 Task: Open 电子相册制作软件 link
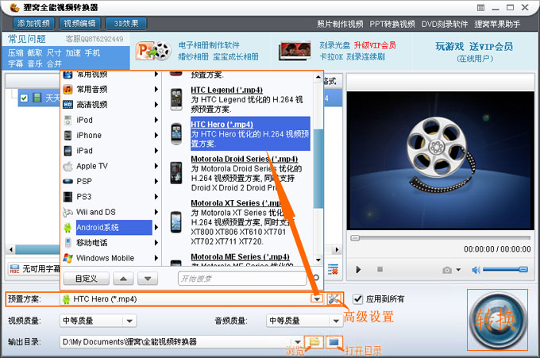[x=209, y=45]
